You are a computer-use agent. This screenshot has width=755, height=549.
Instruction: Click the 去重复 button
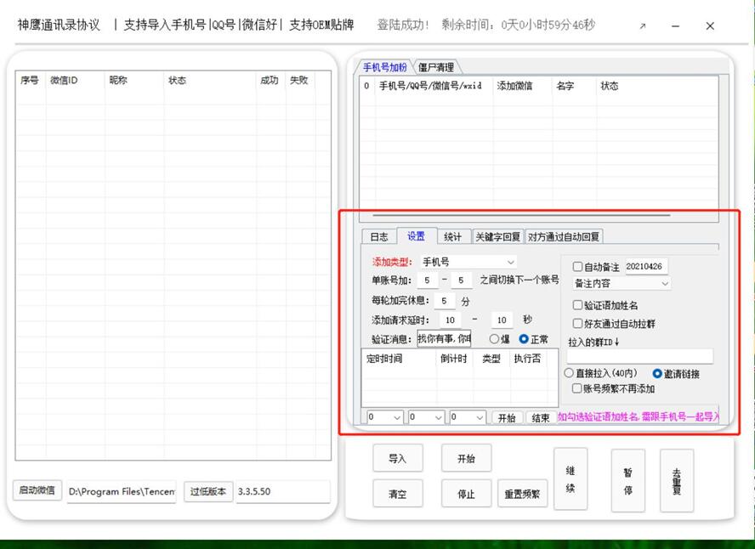point(677,481)
